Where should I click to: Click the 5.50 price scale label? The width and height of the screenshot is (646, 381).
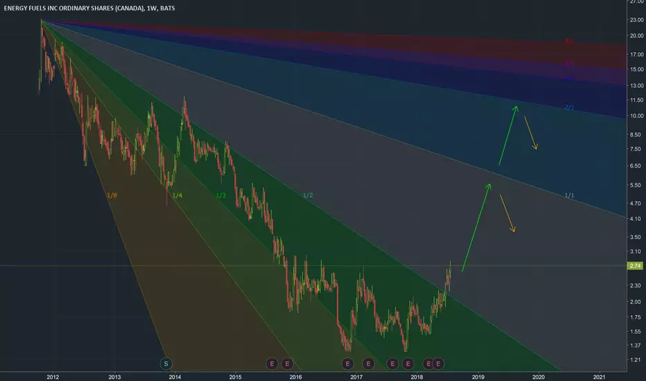point(635,186)
